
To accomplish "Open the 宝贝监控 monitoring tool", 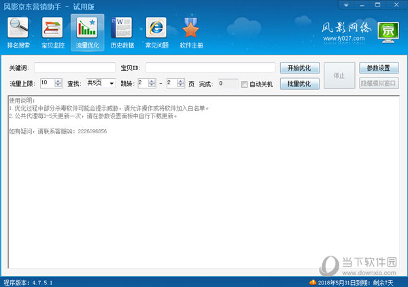I will tap(52, 33).
